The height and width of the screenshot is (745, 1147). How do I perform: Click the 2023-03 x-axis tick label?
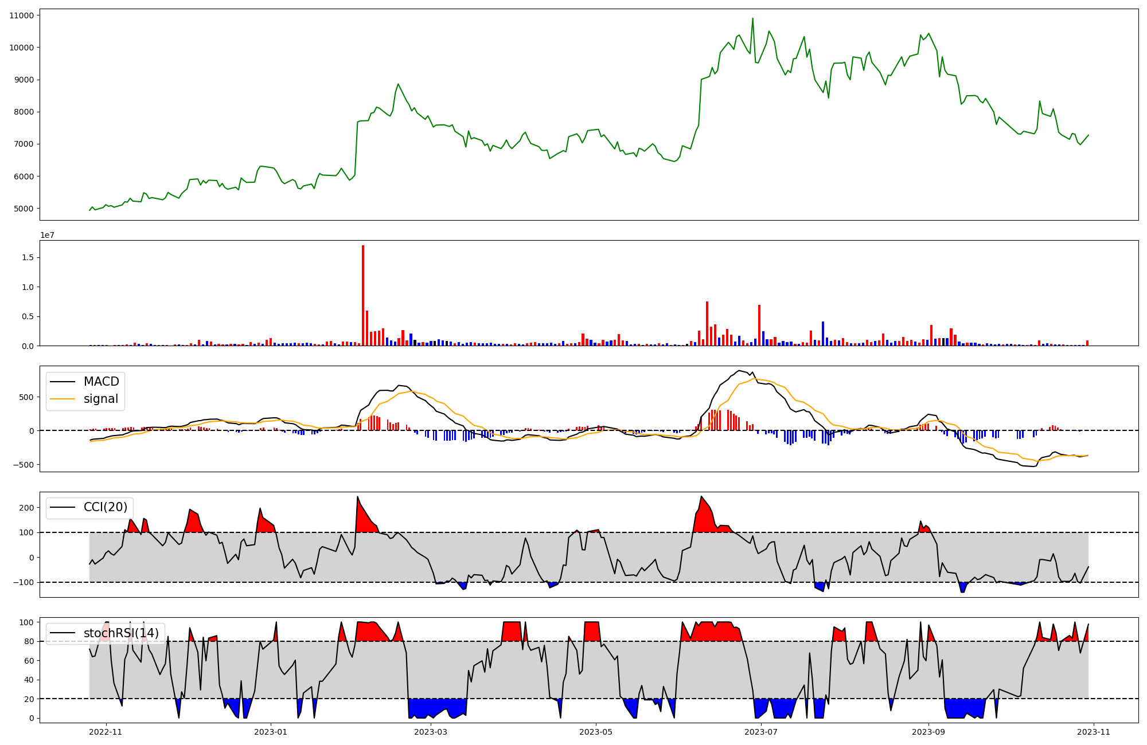click(x=430, y=732)
